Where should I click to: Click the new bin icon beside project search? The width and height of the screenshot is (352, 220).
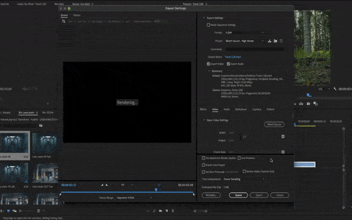pos(40,126)
